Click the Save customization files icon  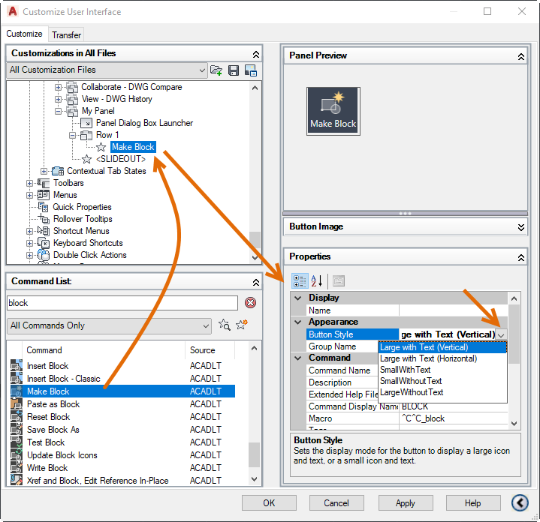click(234, 70)
